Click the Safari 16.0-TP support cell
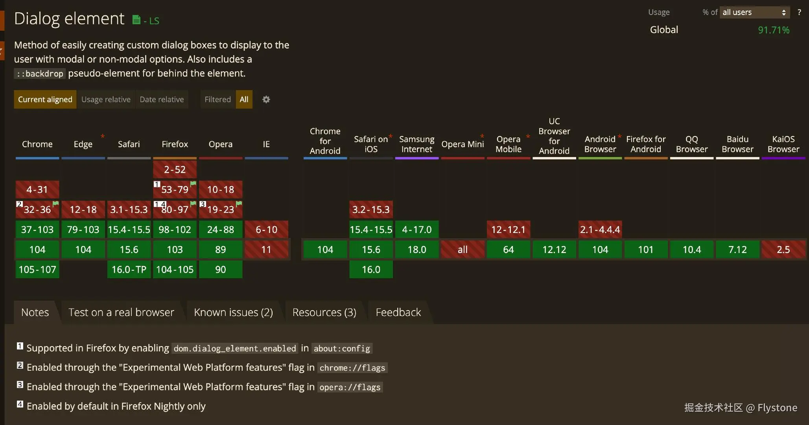 (x=129, y=270)
